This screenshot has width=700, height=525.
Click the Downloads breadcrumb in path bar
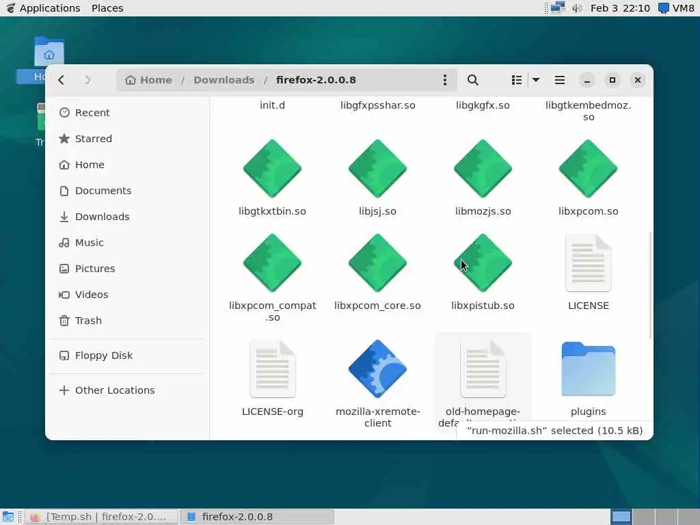pyautogui.click(x=224, y=81)
